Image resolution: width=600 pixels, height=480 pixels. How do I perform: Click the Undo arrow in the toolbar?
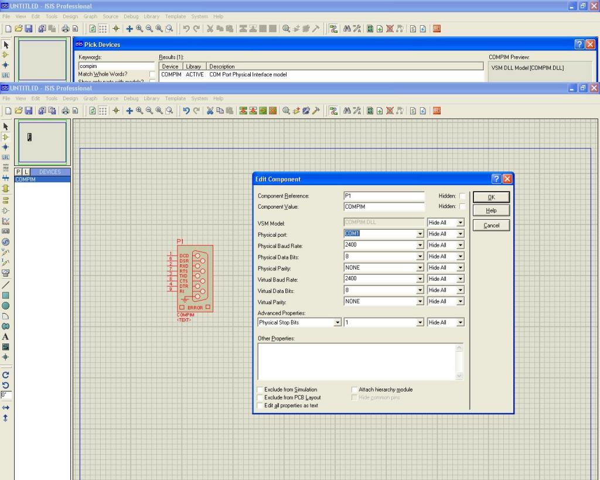pos(186,110)
